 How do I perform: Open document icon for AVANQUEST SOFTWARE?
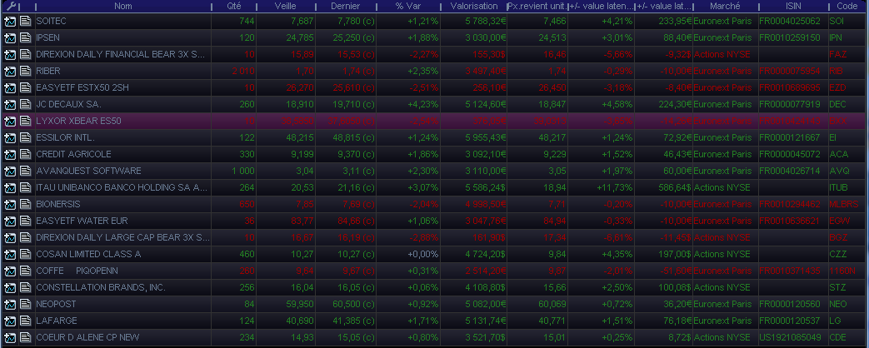point(26,172)
